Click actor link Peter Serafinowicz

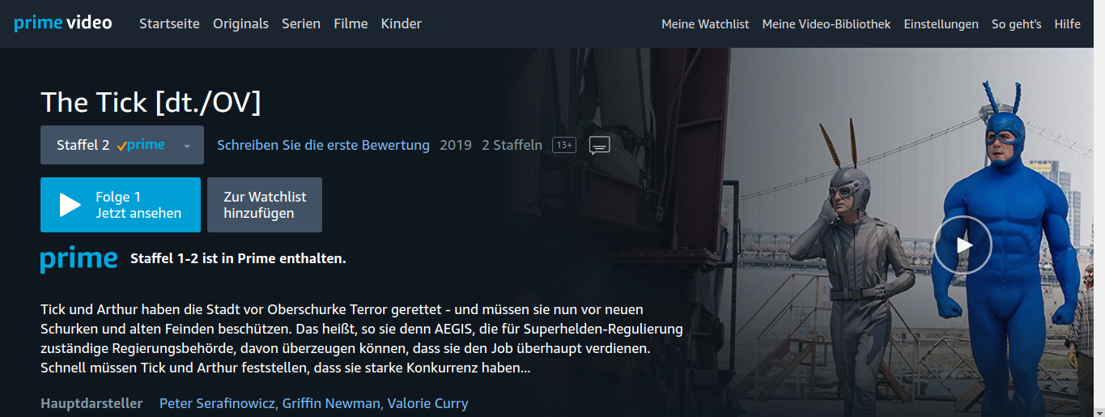[x=217, y=403]
